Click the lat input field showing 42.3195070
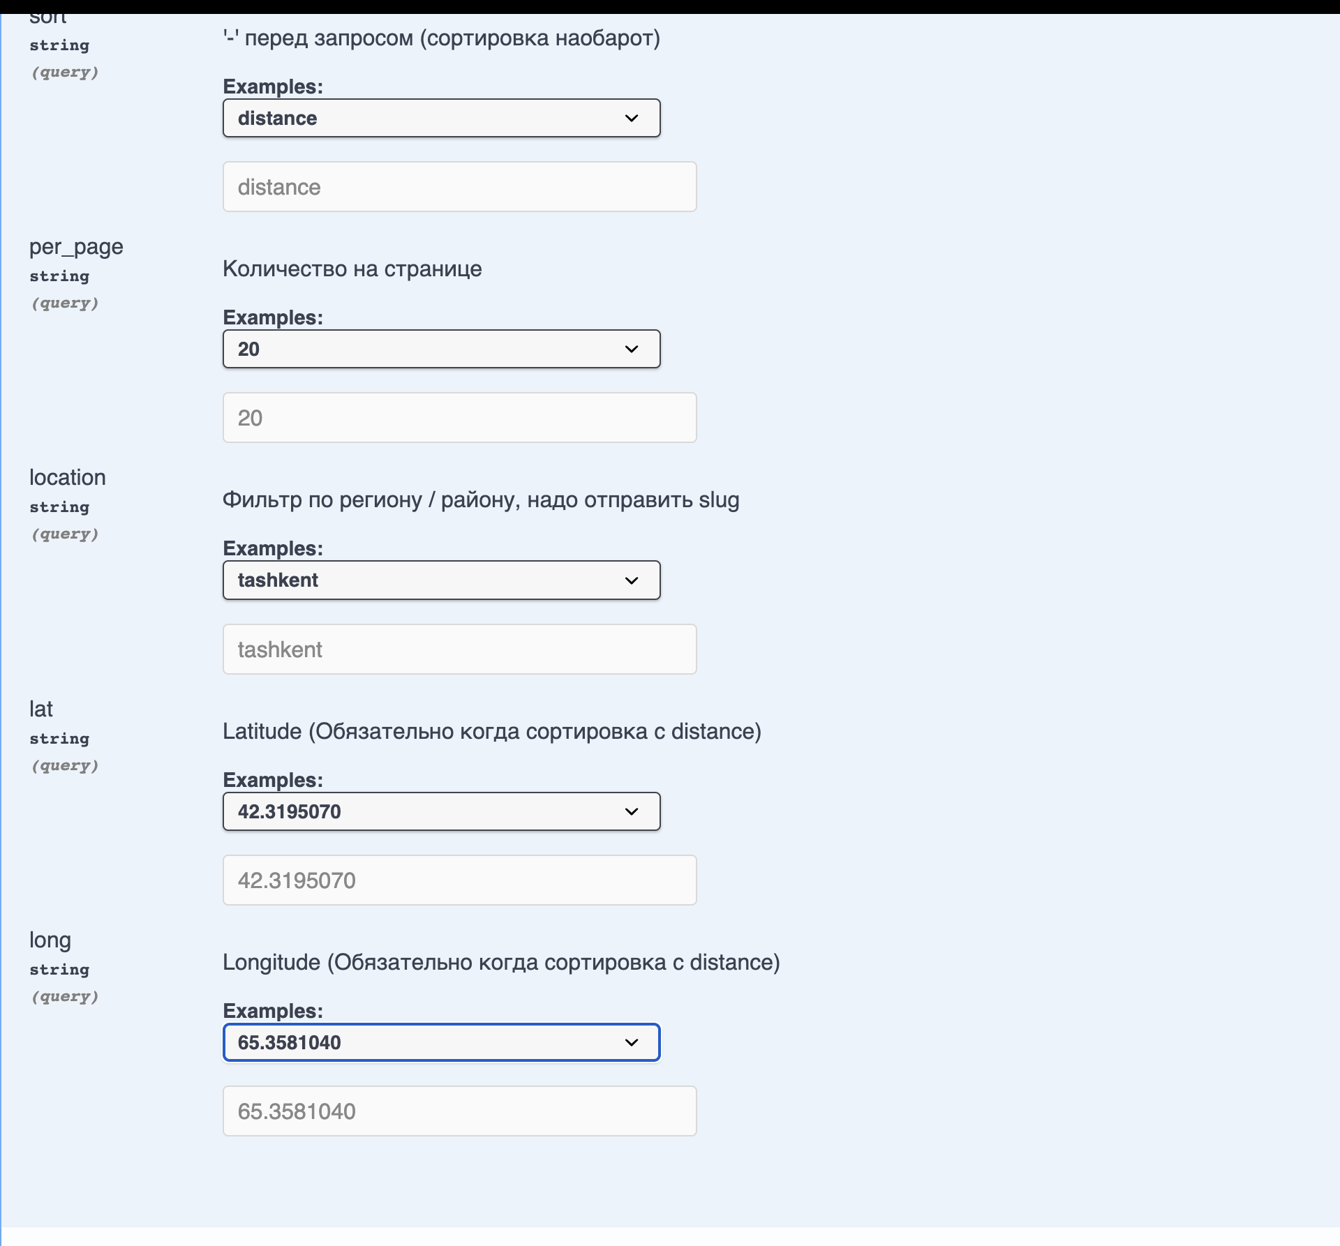Screen dimensions: 1340x1246 pos(459,880)
